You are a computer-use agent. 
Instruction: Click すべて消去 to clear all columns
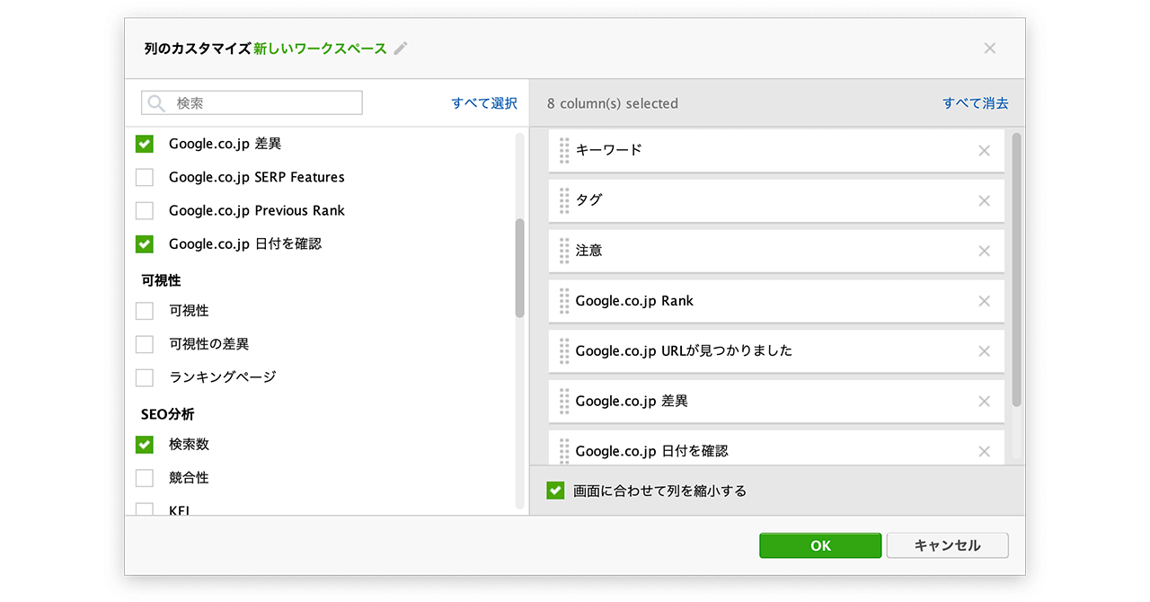pos(975,103)
